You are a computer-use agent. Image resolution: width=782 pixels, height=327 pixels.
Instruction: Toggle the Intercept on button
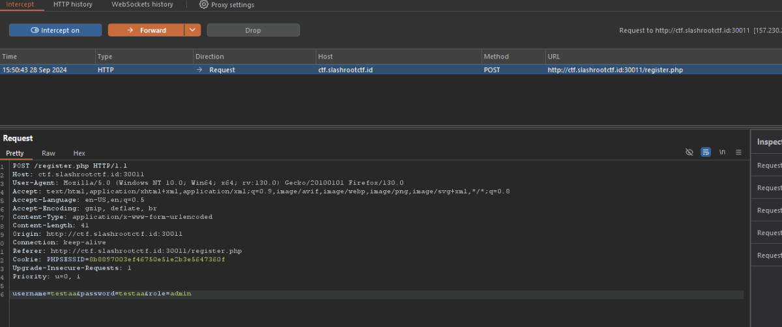coord(55,30)
